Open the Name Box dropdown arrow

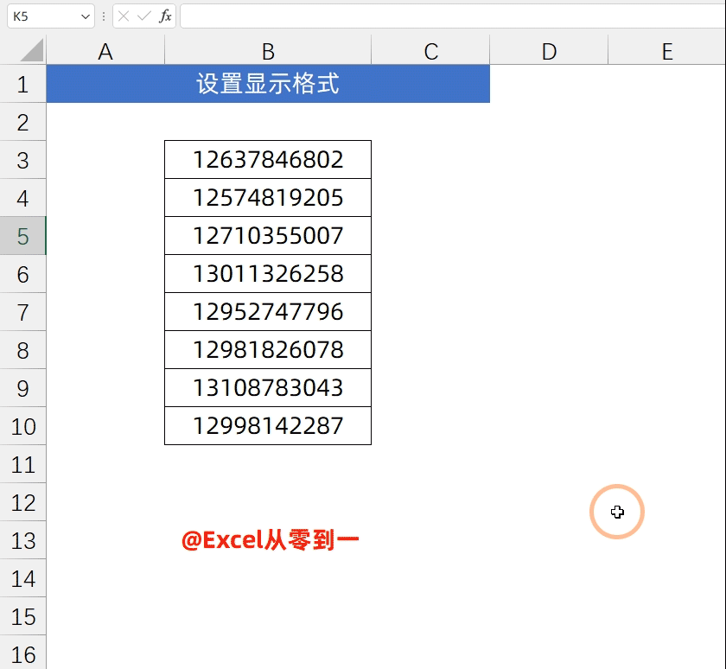[x=86, y=16]
